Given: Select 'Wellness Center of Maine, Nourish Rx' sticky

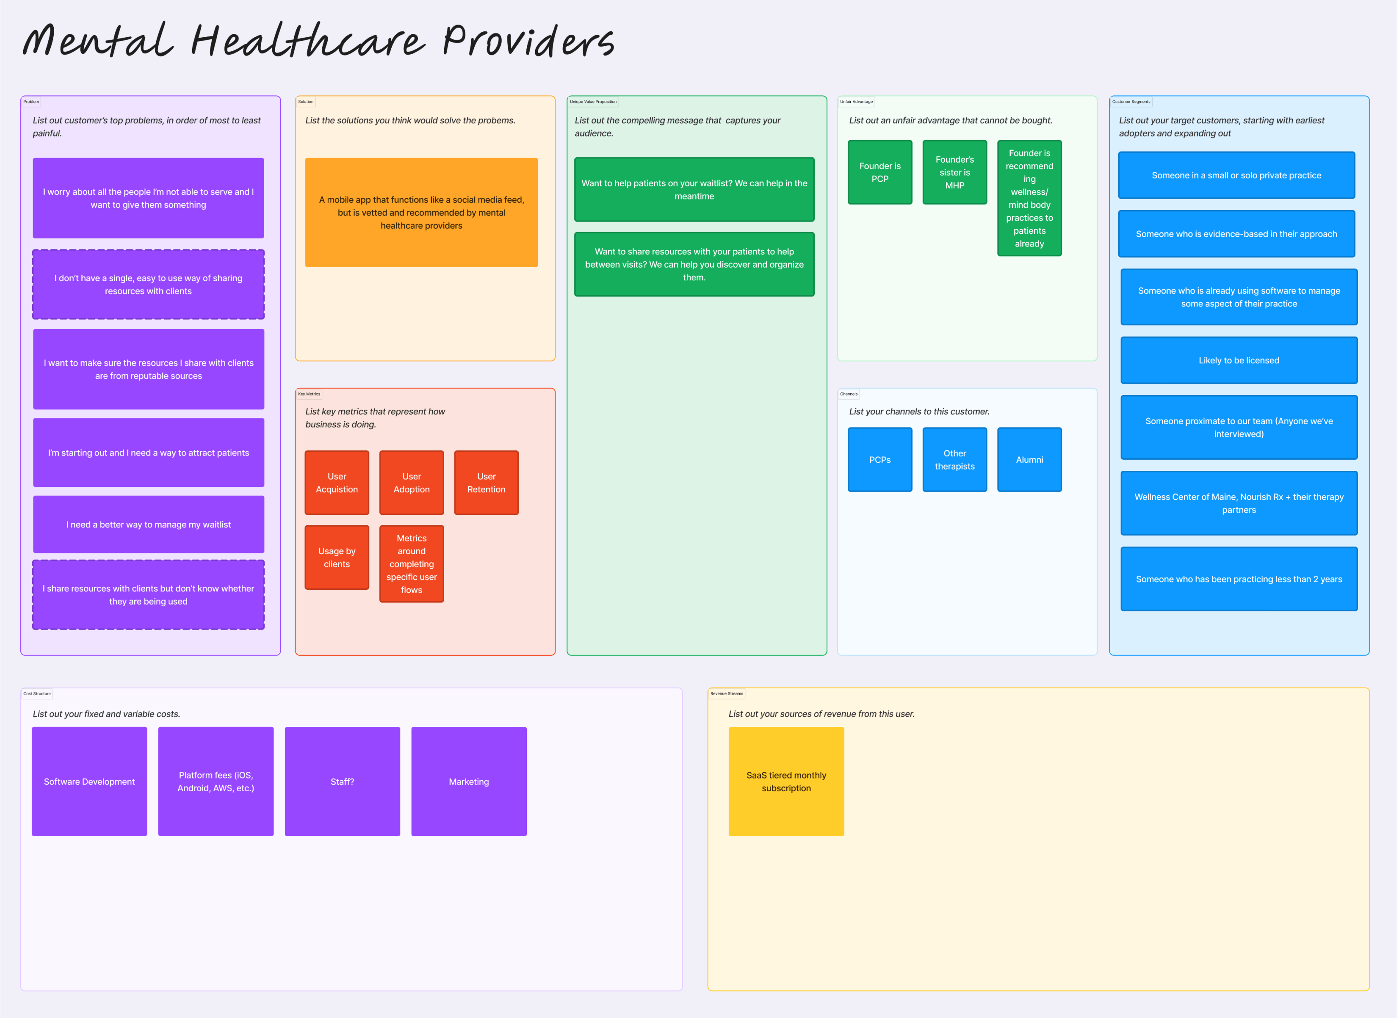Looking at the screenshot, I should [x=1239, y=503].
